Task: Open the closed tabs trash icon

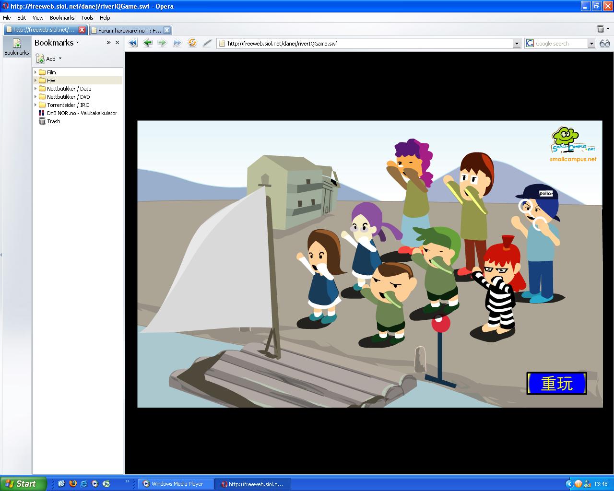Action: tap(601, 29)
